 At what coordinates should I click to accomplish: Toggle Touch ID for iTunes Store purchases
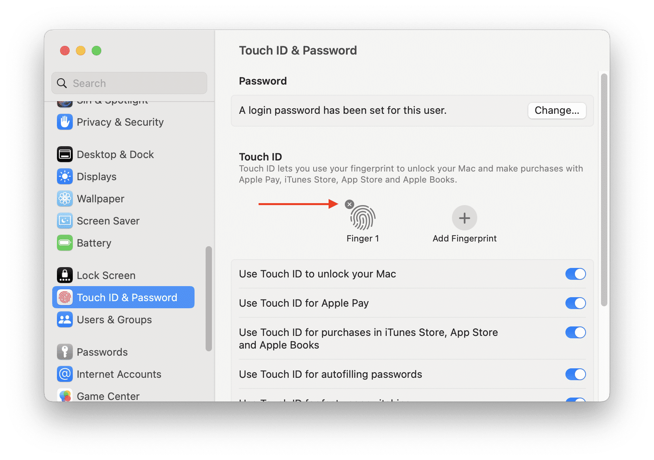(576, 332)
